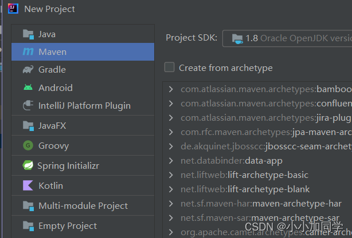Image resolution: width=352 pixels, height=238 pixels.
Task: Select Maven in project type list
Action: 83,51
